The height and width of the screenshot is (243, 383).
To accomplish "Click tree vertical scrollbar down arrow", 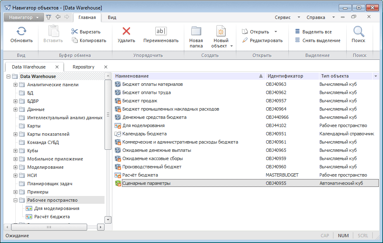I will (x=108, y=220).
